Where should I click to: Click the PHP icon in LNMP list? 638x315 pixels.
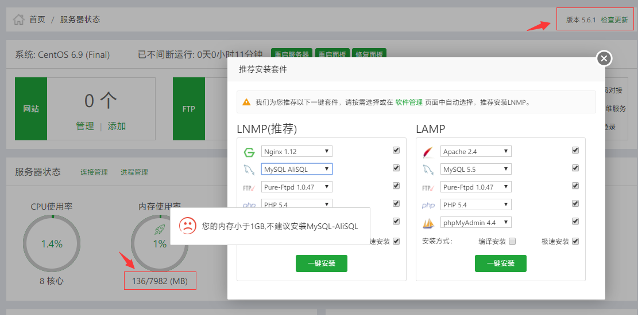click(249, 206)
